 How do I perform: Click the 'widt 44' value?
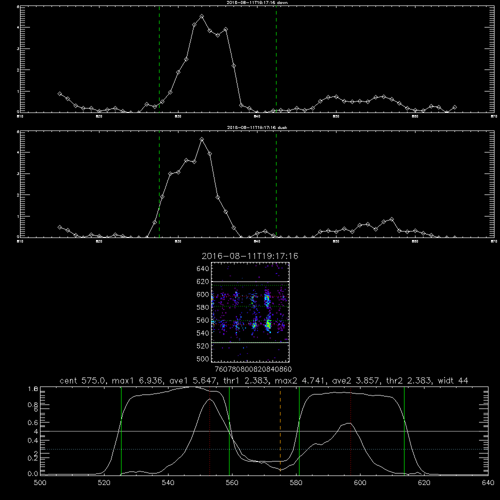(453, 380)
